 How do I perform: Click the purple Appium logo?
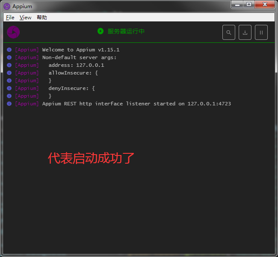(x=13, y=32)
